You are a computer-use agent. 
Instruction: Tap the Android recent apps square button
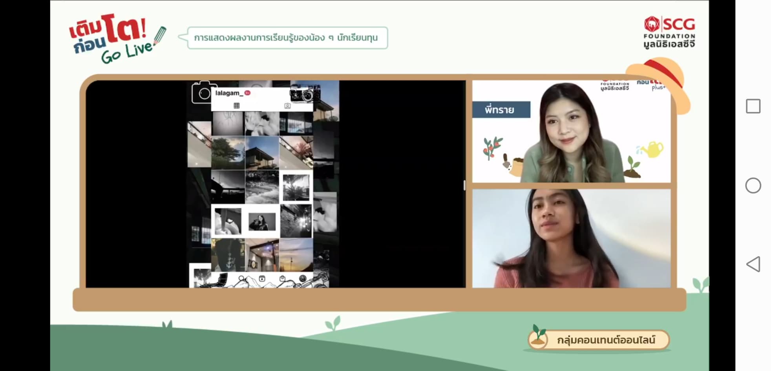pyautogui.click(x=753, y=106)
